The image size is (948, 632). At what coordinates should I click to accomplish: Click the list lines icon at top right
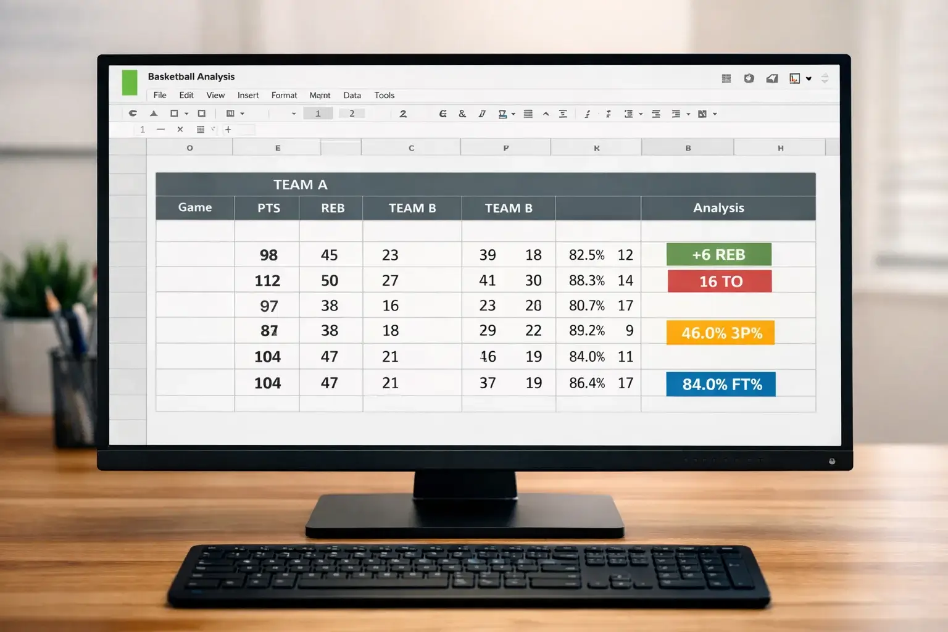click(726, 78)
